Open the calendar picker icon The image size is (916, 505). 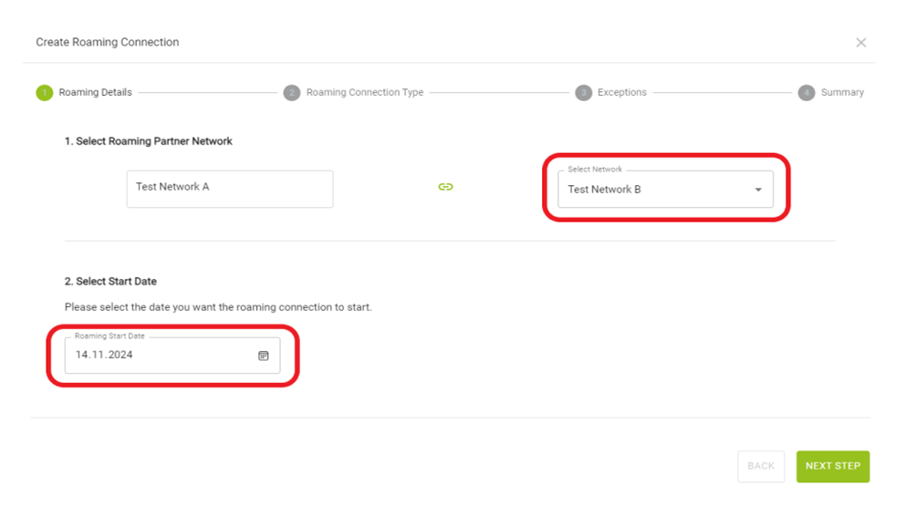[264, 356]
